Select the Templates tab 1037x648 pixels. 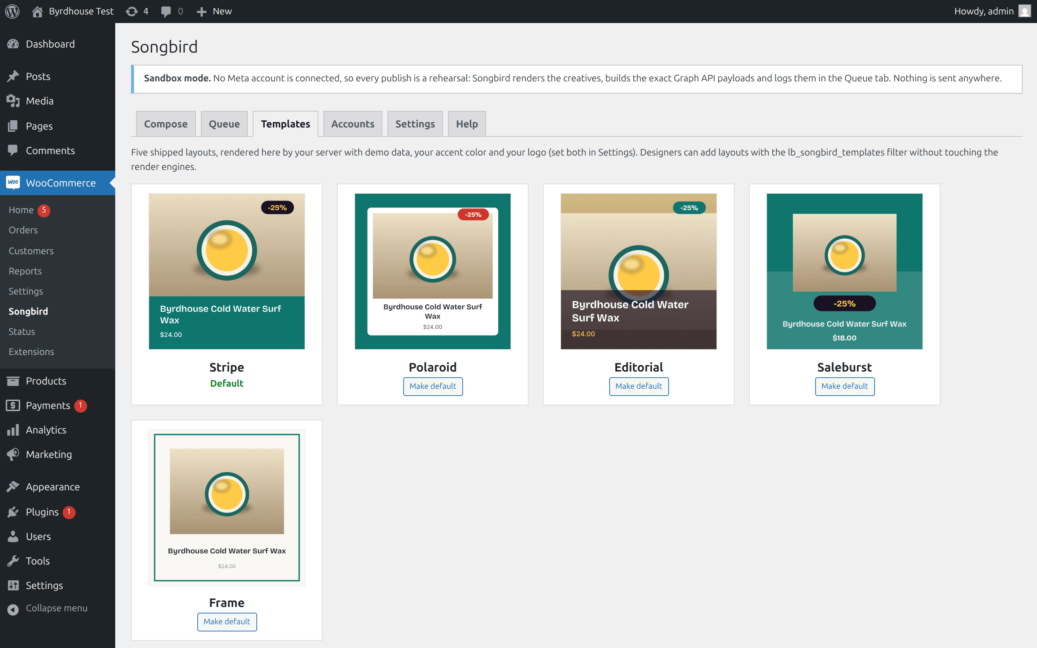click(286, 124)
